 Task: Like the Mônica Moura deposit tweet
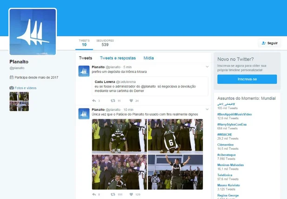(131, 101)
